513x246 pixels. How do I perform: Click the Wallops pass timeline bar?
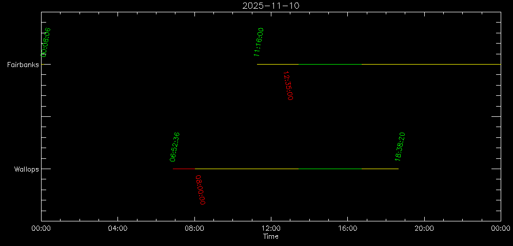[x=297, y=169]
